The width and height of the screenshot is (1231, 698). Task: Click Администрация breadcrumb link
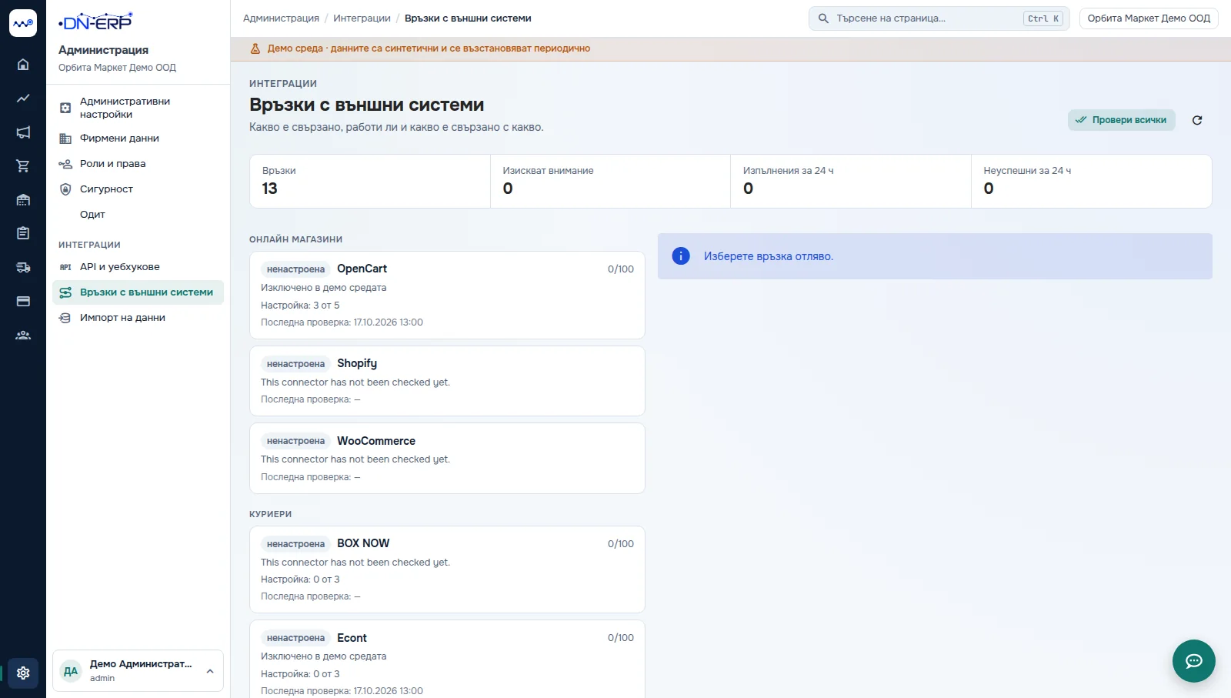(x=281, y=18)
